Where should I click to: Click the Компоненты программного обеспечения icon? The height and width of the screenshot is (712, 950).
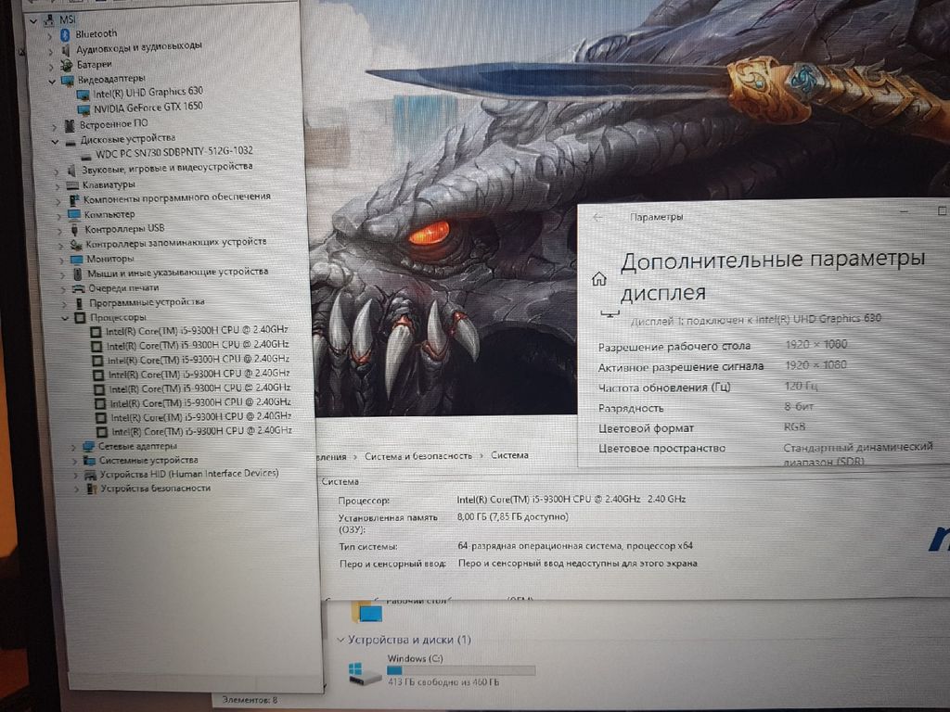tap(74, 200)
